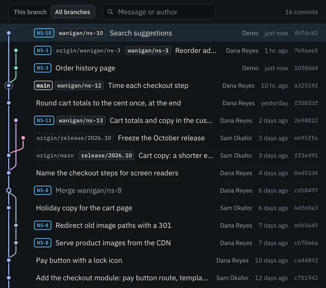Click commit hash 1038dd4
Screen dimensions: 326x288
click(306, 68)
